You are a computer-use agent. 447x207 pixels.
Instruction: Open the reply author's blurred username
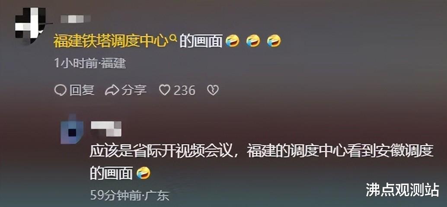(x=106, y=129)
